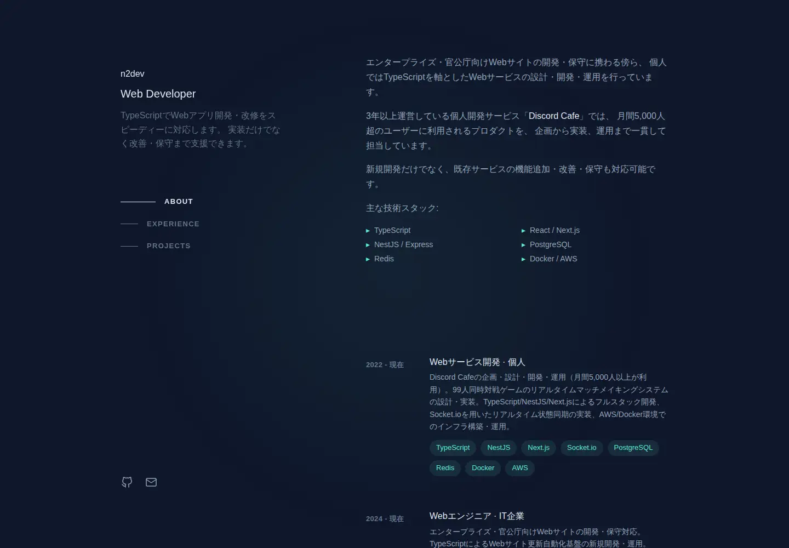Go to the ABOUT section
Screen dimensions: 789x548
click(x=157, y=202)
